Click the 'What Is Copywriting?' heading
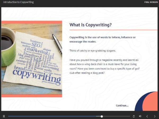 [90, 25]
